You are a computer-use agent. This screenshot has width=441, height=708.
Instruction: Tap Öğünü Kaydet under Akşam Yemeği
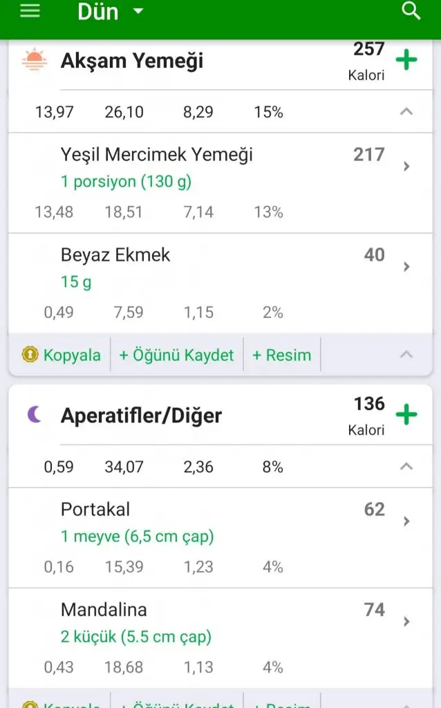pos(176,355)
